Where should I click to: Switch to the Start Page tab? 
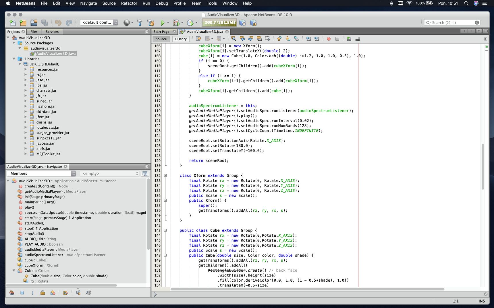[164, 32]
